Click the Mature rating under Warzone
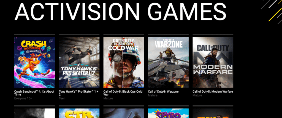This screenshot has width=282, height=118. (153, 95)
